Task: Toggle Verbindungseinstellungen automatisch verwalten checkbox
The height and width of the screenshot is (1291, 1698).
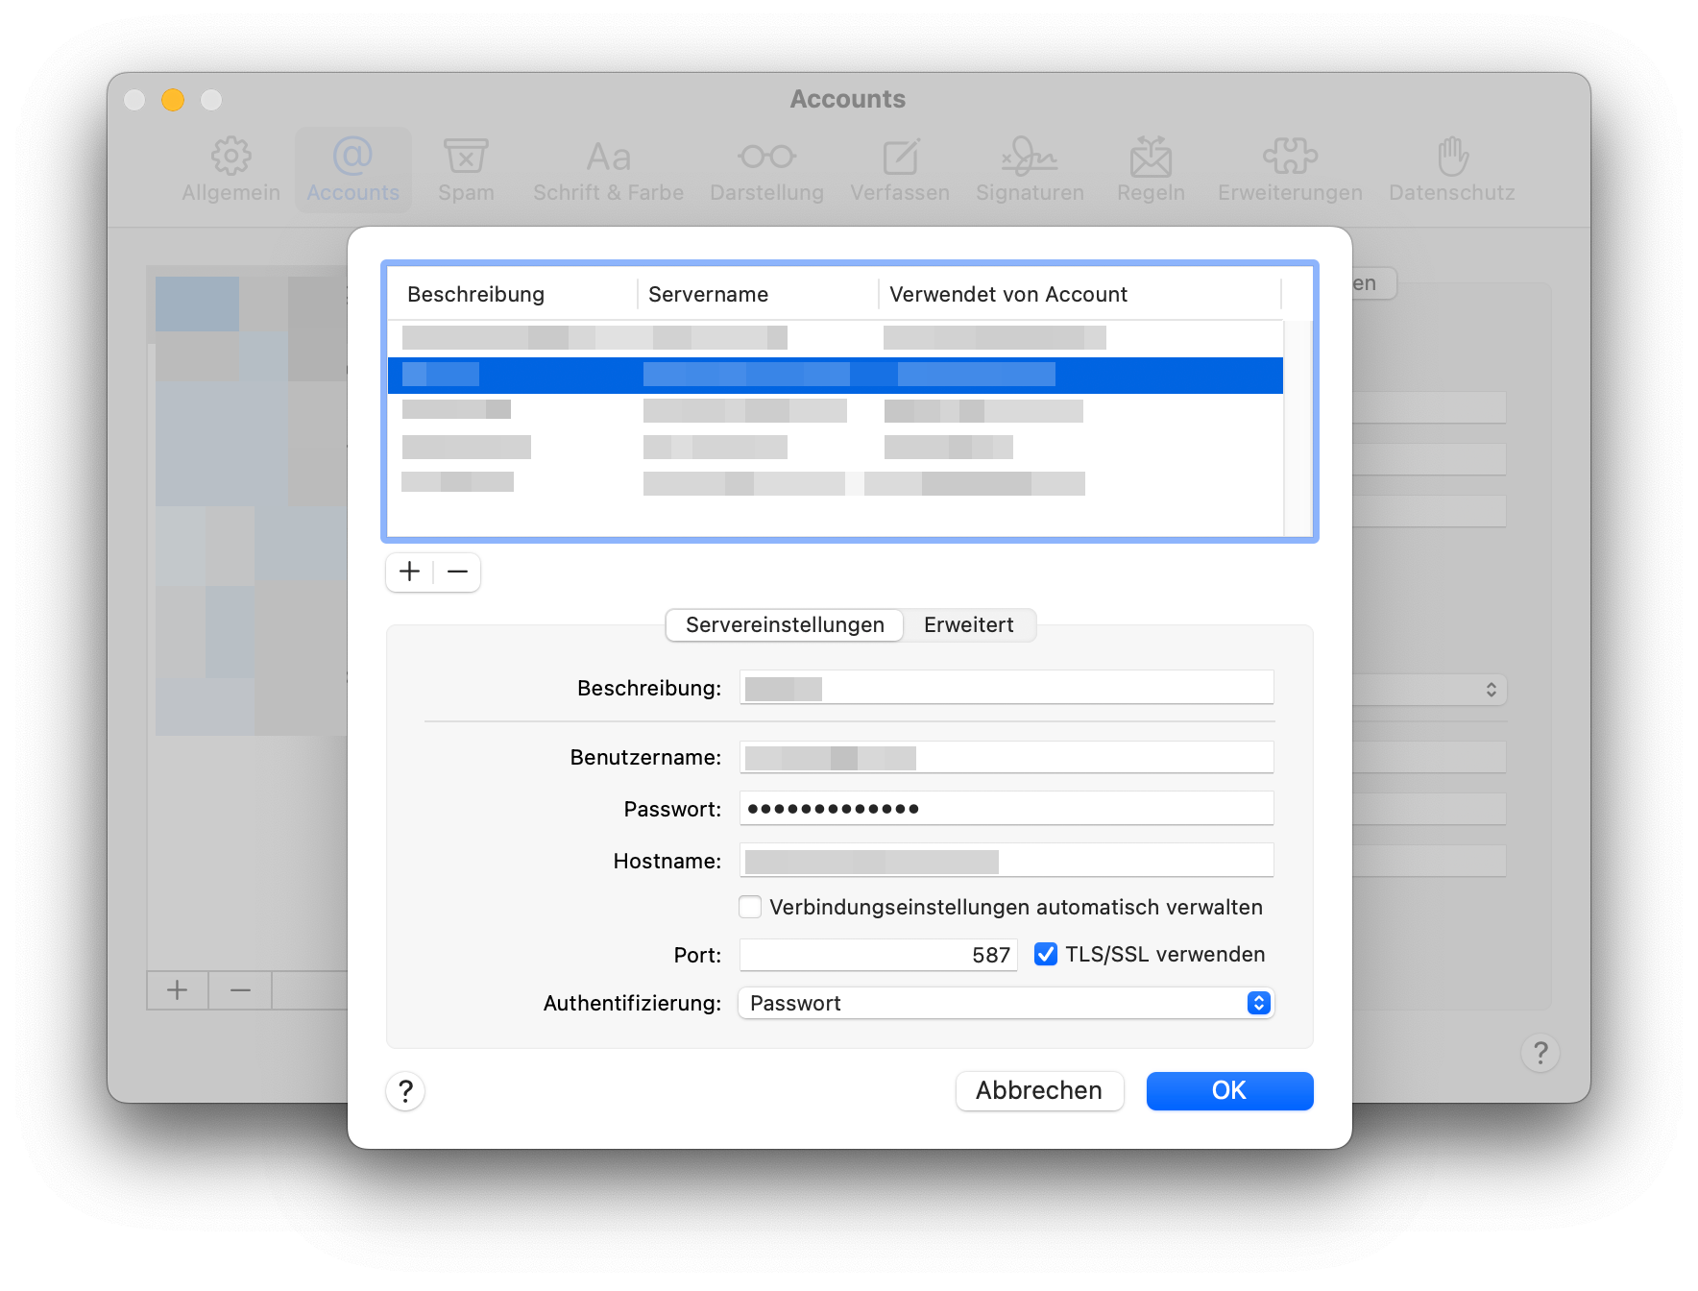Action: coord(750,907)
